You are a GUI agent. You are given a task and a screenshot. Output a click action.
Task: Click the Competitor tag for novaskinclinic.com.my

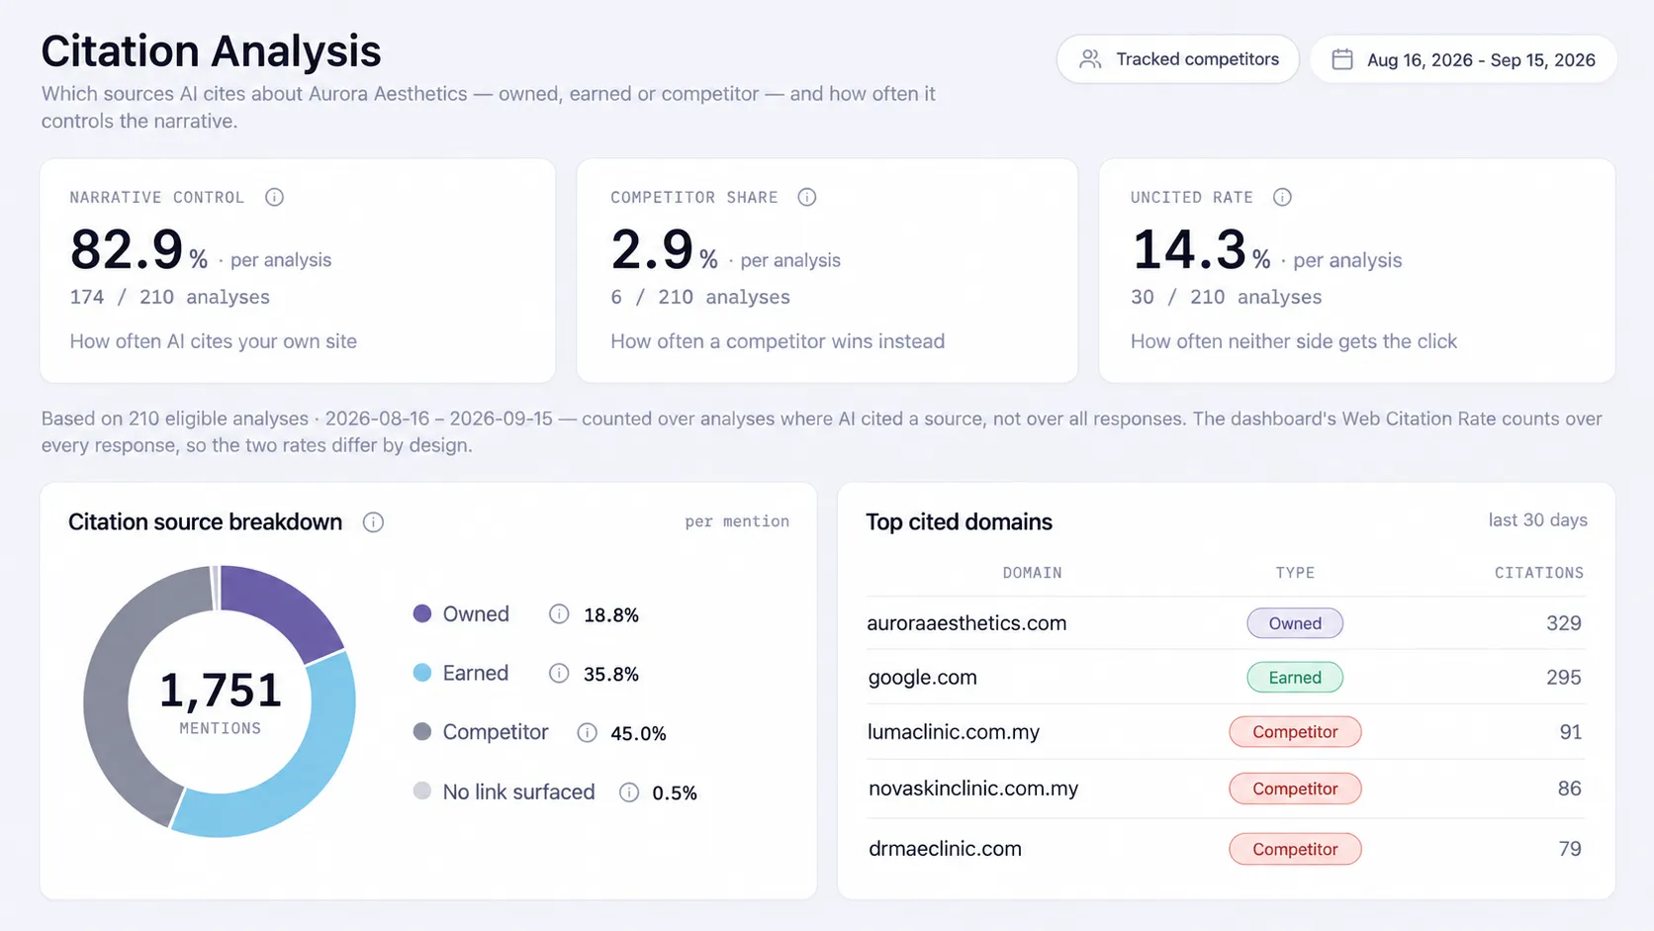pyautogui.click(x=1295, y=789)
